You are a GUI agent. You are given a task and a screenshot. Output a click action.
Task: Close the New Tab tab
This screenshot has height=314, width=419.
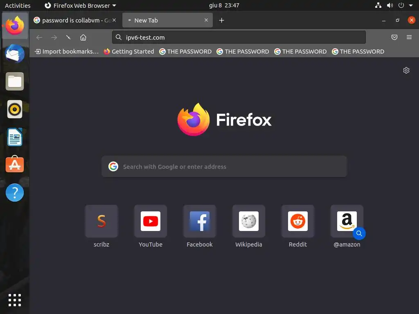coord(206,20)
